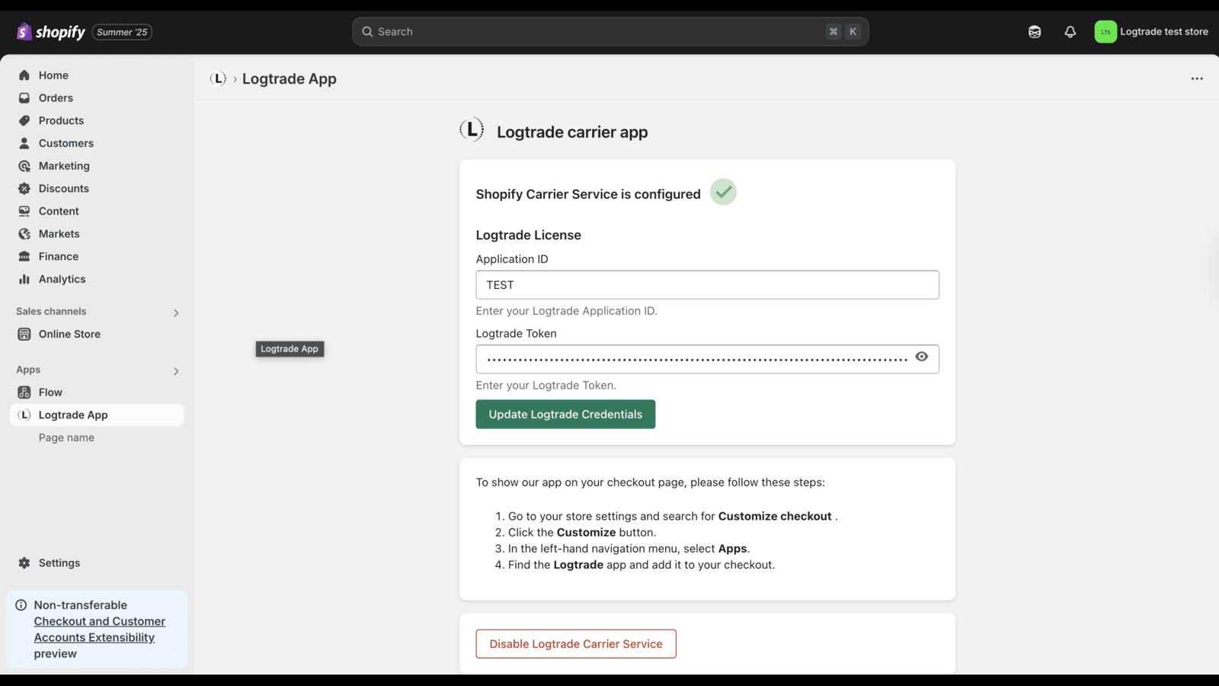
Task: Click the green configured checkmark icon
Action: [723, 192]
